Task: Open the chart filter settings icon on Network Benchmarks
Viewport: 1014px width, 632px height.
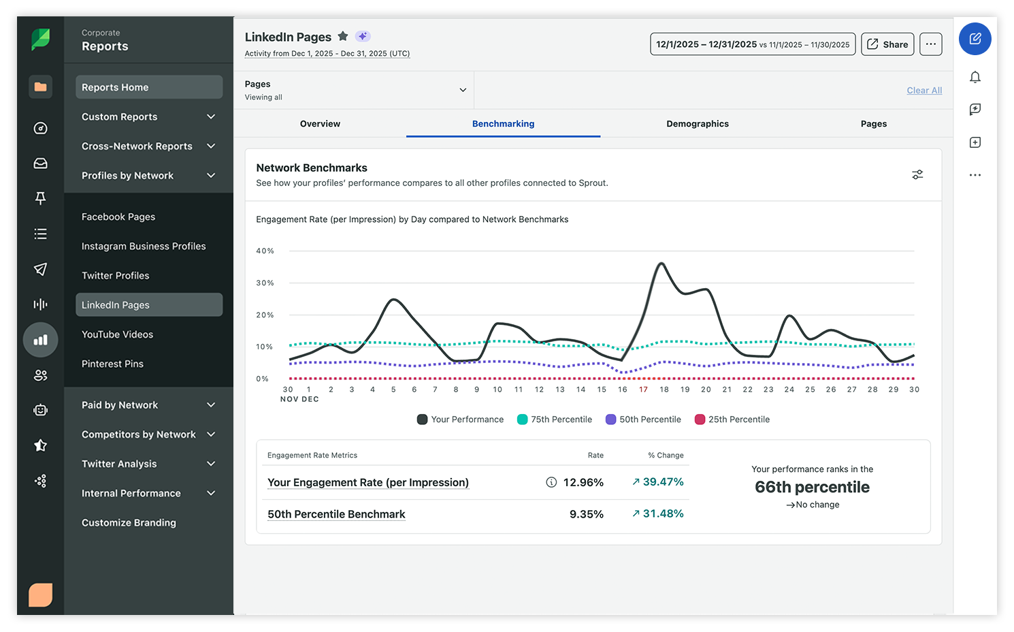Action: [x=917, y=174]
